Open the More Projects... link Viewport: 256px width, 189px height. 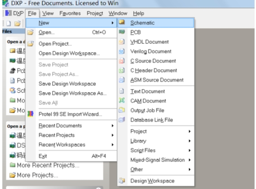click(38, 175)
